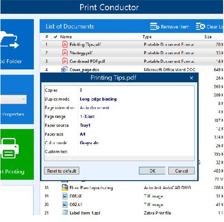The height and width of the screenshot is (222, 224).
Task: Toggle the checkmark column header
Action: 56,37
